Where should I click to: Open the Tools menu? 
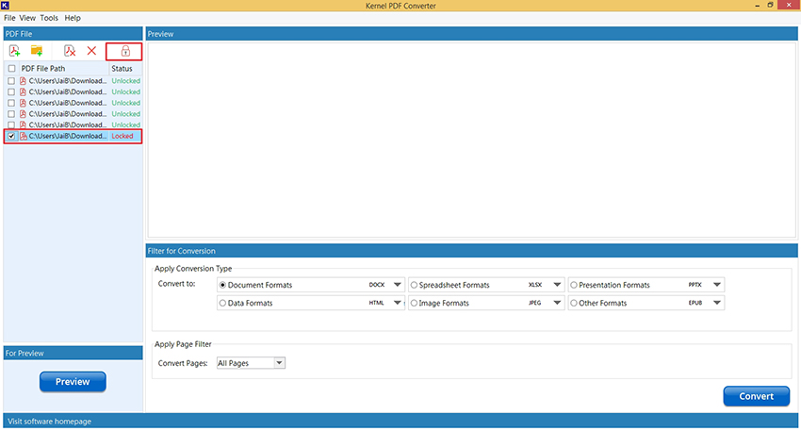click(x=49, y=18)
